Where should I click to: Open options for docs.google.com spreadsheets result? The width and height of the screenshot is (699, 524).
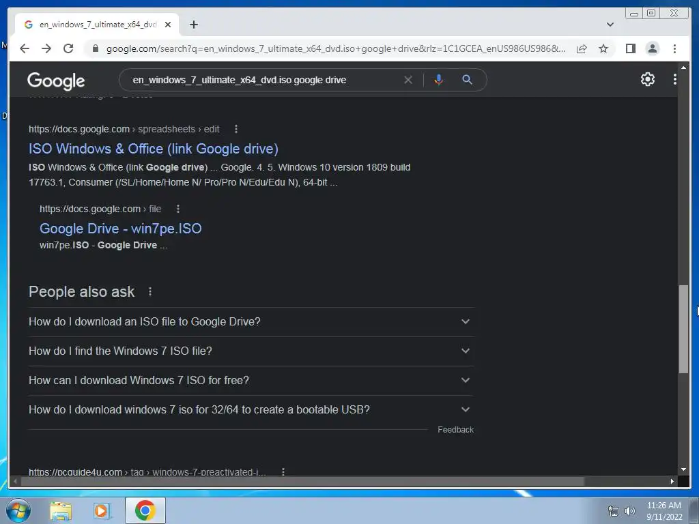pos(236,129)
